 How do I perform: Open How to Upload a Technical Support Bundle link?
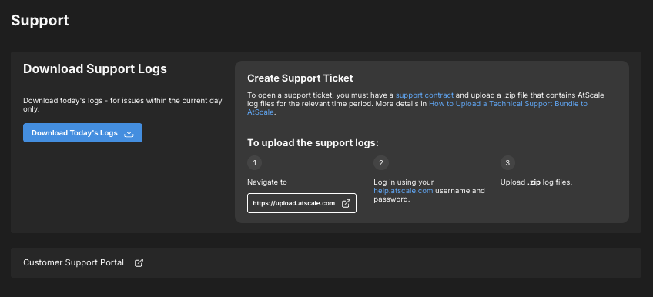click(417, 108)
